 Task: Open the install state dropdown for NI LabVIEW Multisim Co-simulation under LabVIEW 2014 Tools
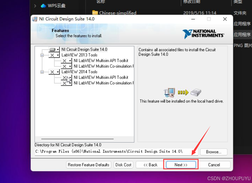click(66, 83)
